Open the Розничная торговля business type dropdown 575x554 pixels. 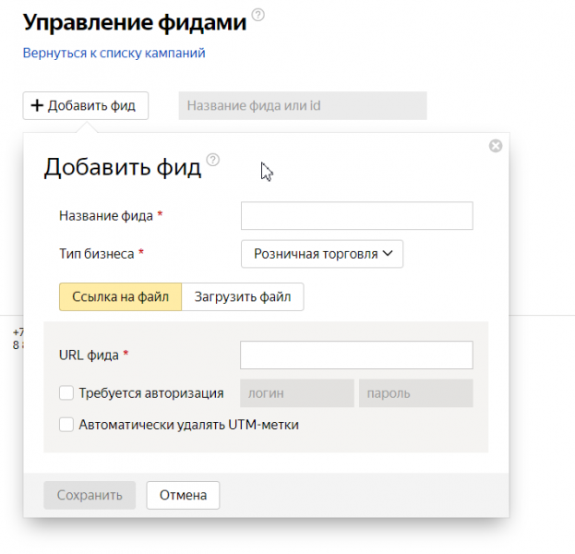pos(322,254)
